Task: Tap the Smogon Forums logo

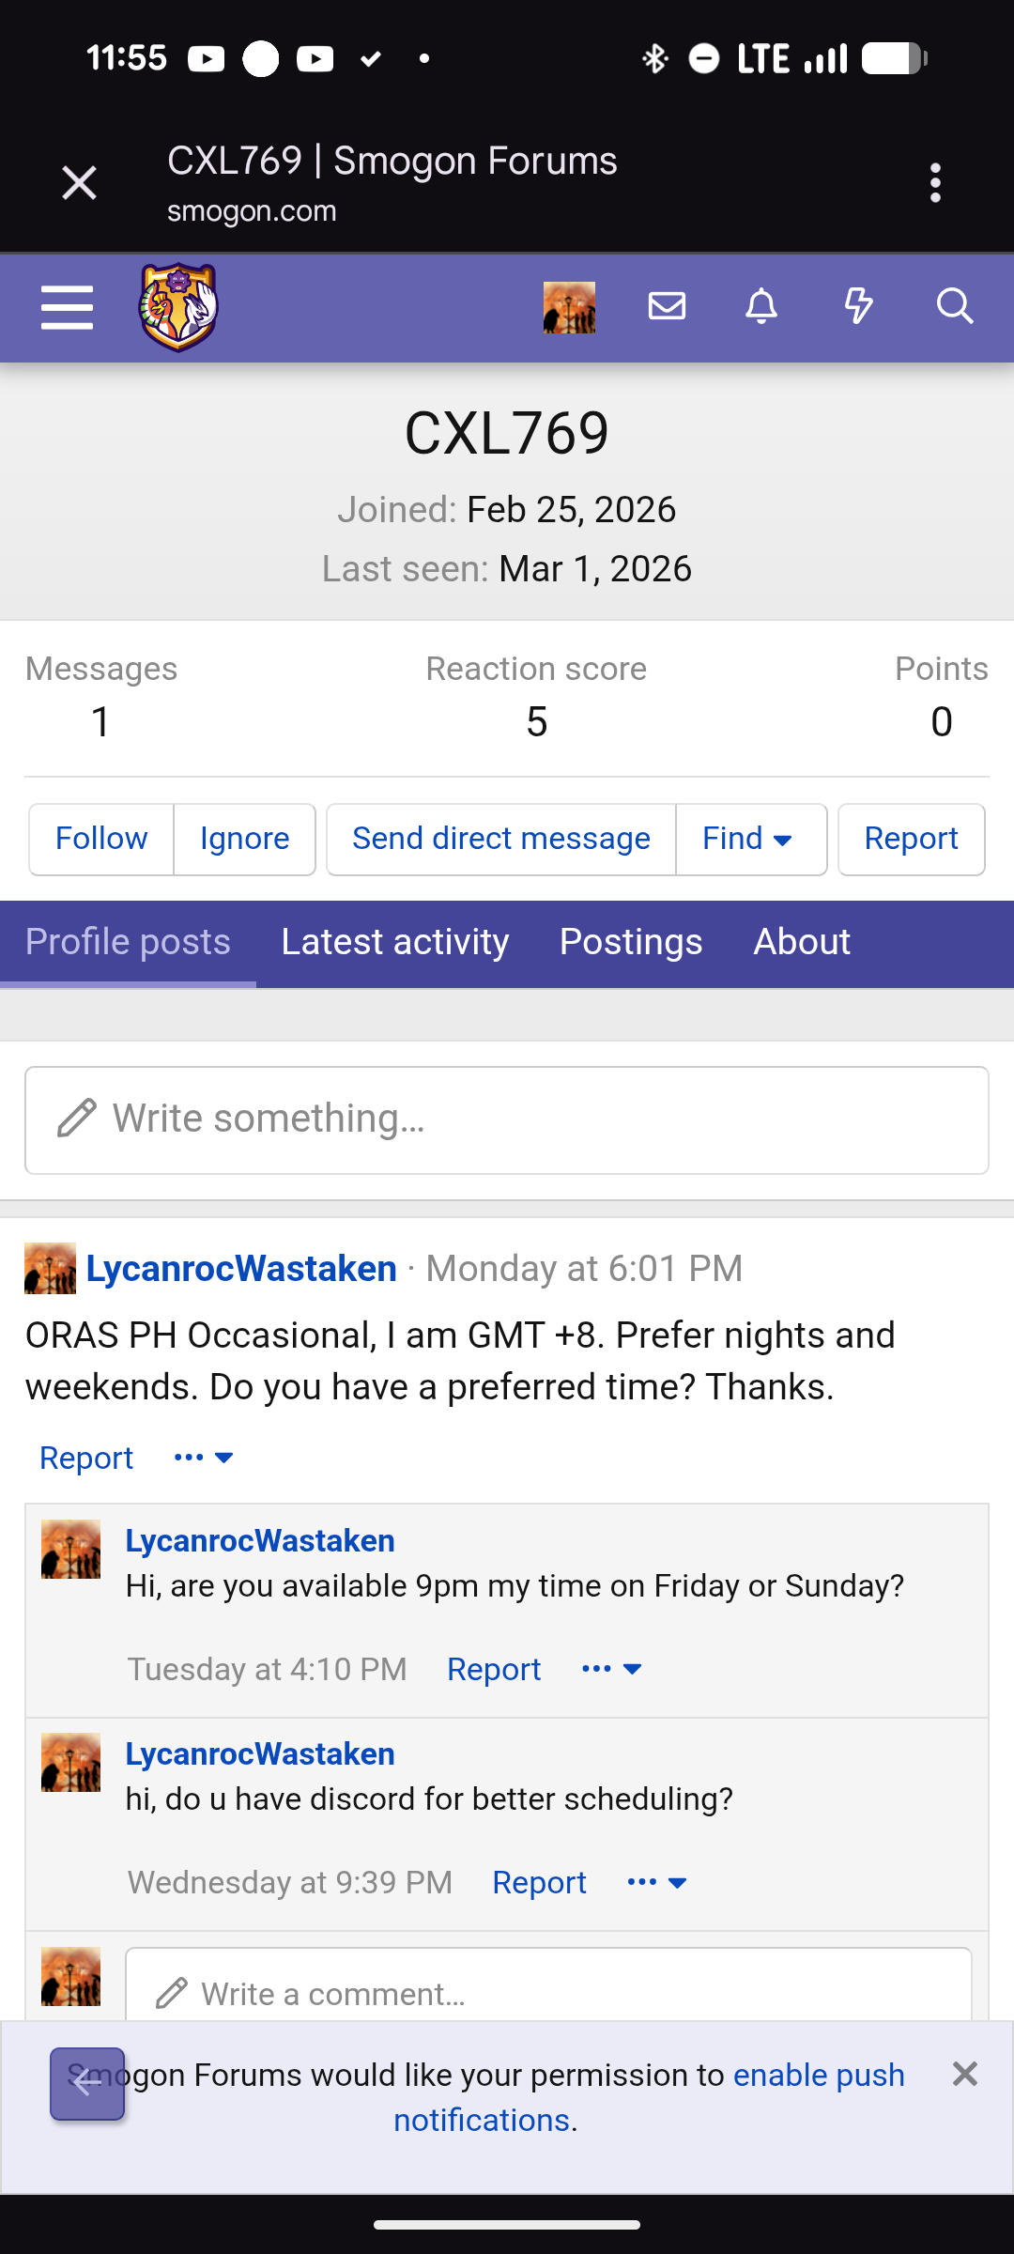Action: [x=178, y=307]
